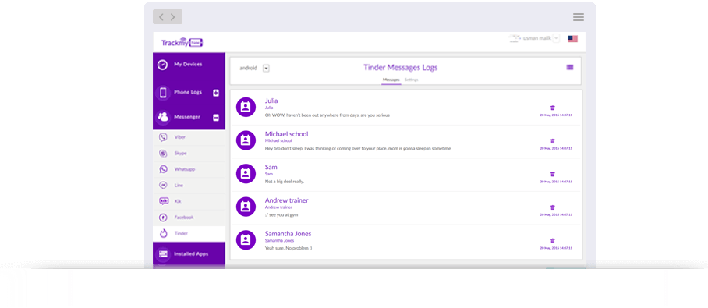Click the 'Yeah sure. No problem :)' message
This screenshot has width=708, height=308.
pos(289,249)
